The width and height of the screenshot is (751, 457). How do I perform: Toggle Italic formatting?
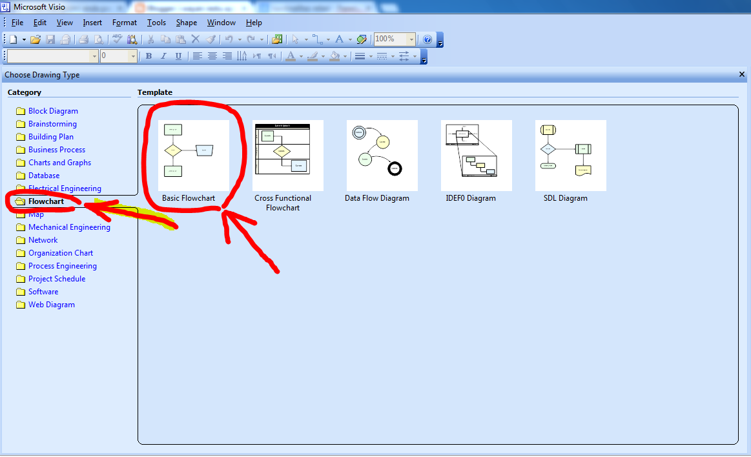pos(164,56)
